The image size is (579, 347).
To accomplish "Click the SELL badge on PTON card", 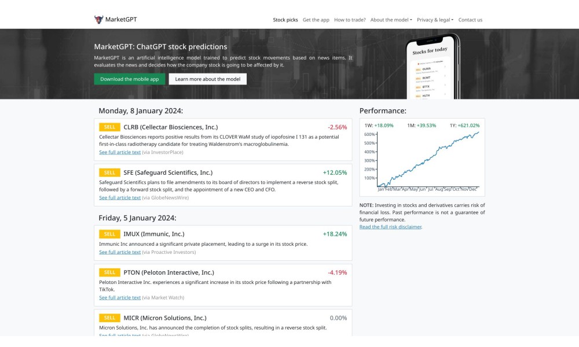I will (x=109, y=272).
